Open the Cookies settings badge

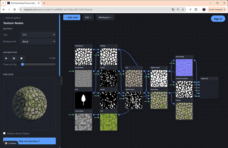point(11,143)
